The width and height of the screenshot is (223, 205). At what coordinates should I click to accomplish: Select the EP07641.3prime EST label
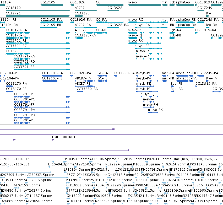158,159
